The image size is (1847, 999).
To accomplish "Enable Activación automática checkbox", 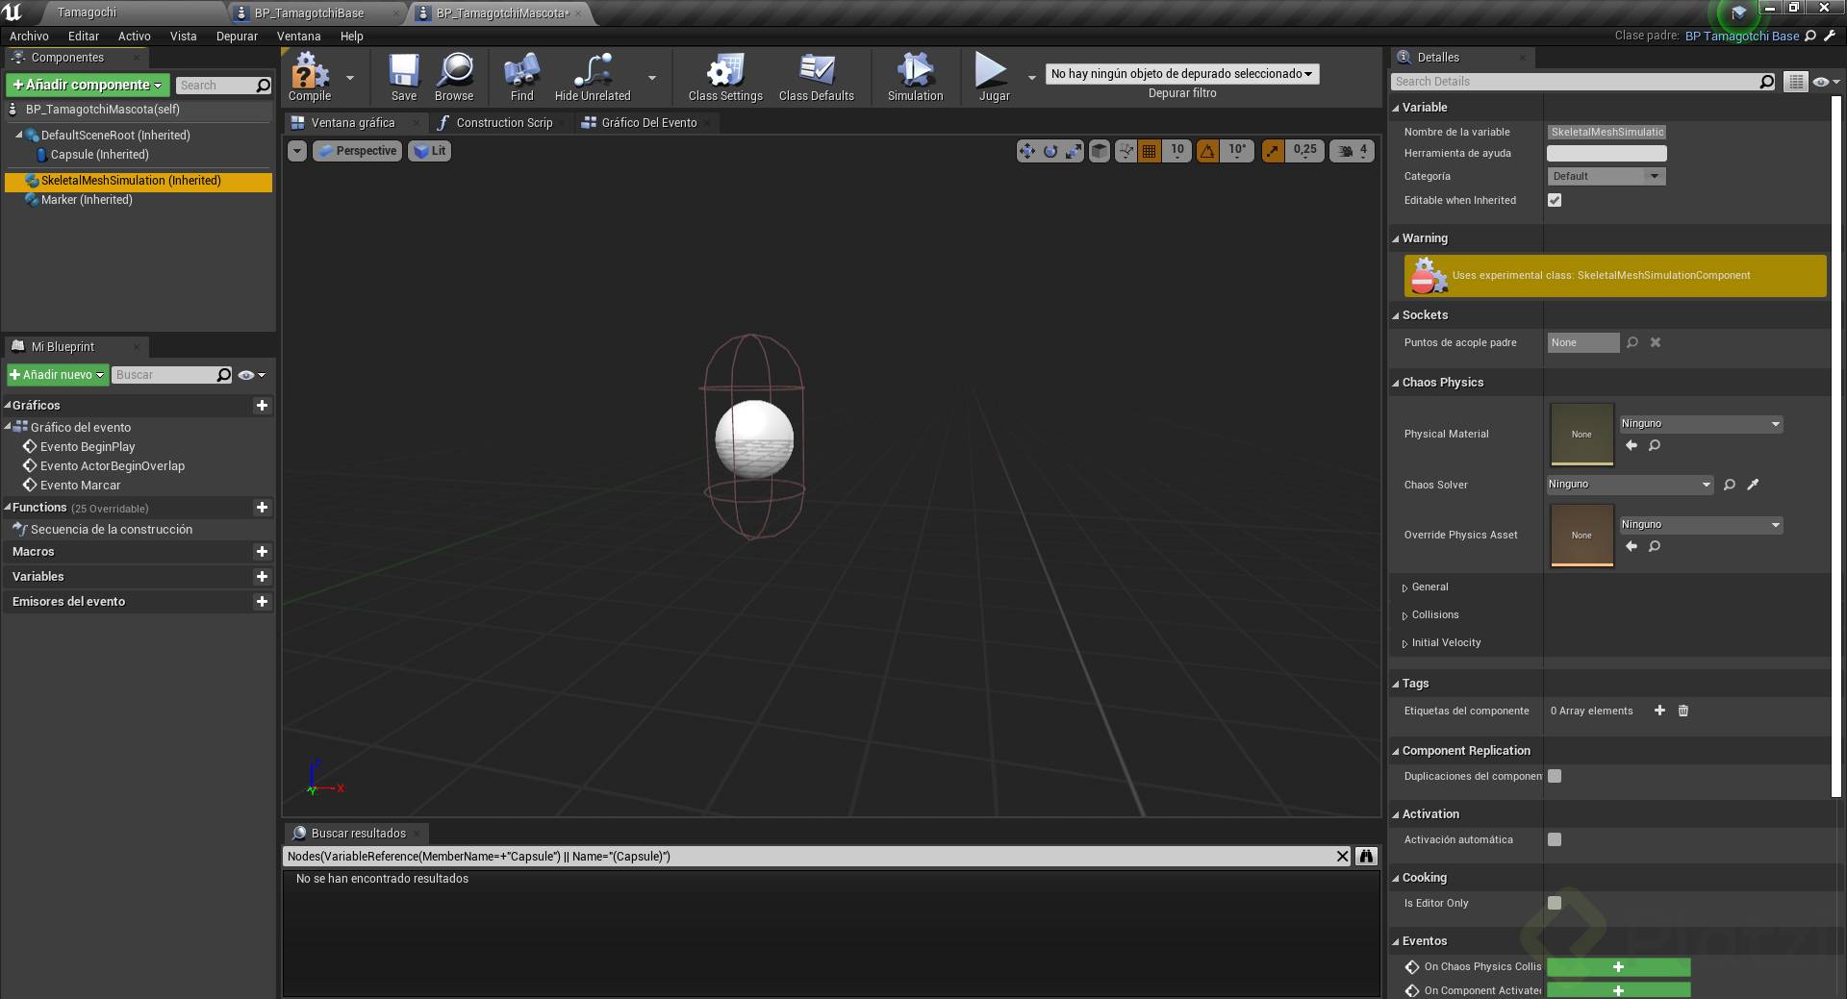I will [x=1555, y=839].
